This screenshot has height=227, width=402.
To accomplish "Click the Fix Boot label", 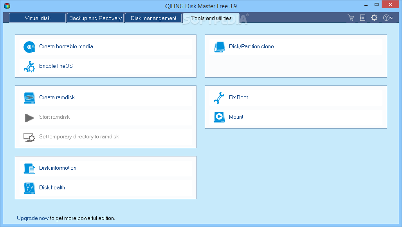I will point(238,97).
